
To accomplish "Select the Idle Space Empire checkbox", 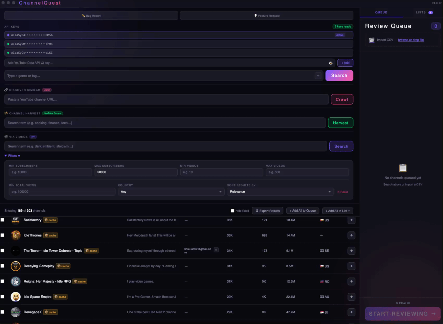I will pyautogui.click(x=2, y=297).
